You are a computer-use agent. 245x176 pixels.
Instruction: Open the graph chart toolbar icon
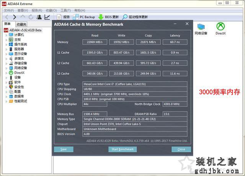pyautogui.click(x=47, y=17)
